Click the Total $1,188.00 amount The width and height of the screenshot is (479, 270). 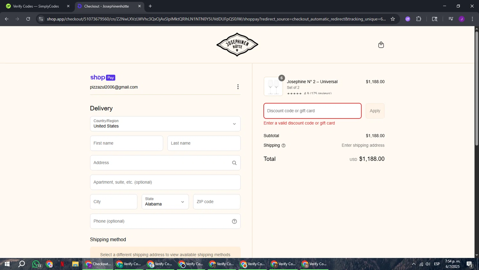tap(372, 159)
